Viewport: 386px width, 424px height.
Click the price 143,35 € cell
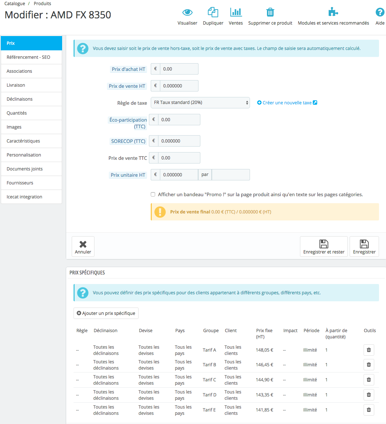point(264,395)
